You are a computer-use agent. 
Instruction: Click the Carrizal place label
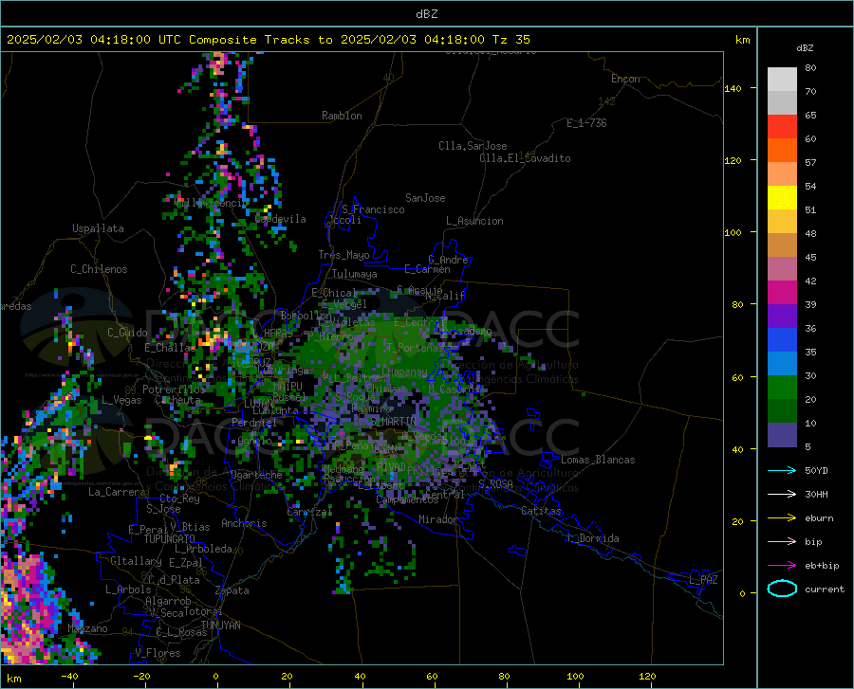(309, 512)
